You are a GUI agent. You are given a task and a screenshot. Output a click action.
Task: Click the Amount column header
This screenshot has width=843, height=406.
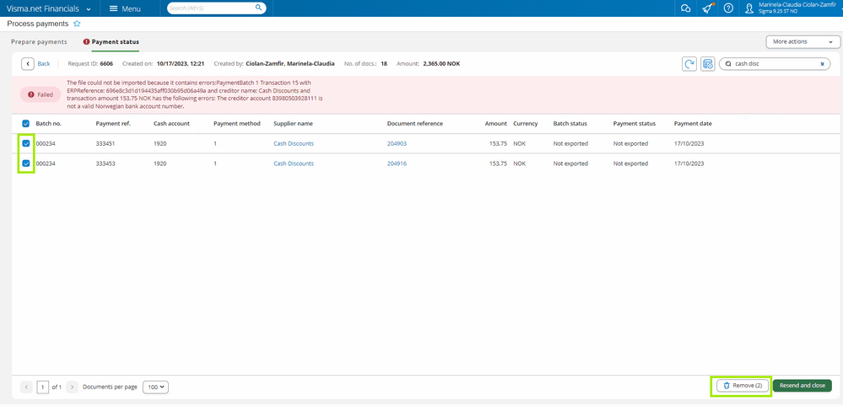click(x=495, y=123)
